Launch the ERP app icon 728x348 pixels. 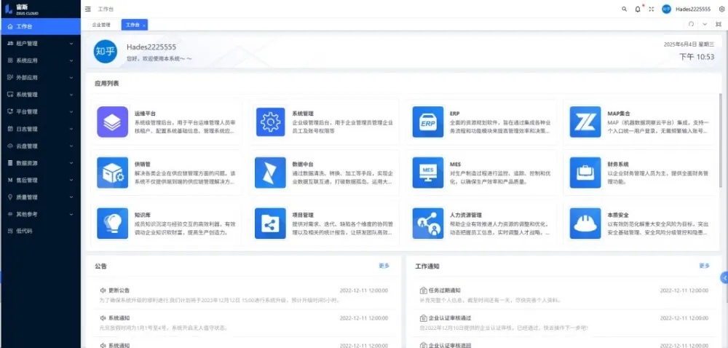point(428,122)
